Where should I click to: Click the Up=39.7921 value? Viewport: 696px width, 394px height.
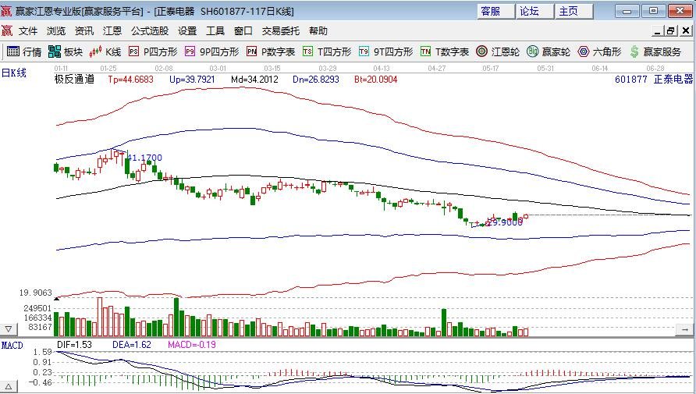(x=192, y=80)
